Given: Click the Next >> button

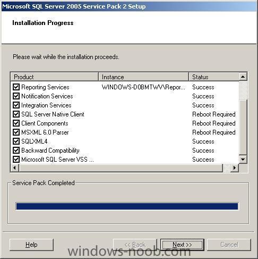Looking at the screenshot, I should (x=182, y=245).
